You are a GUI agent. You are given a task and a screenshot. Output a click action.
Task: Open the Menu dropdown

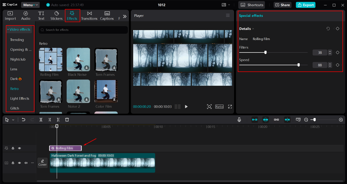30,5
